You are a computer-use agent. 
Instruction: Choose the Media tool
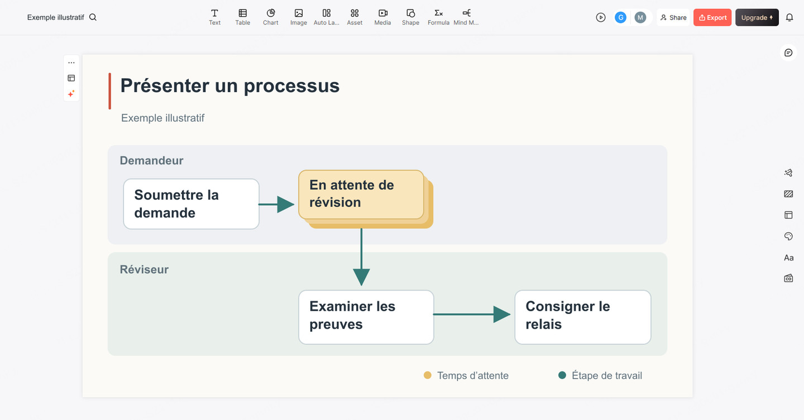point(382,17)
